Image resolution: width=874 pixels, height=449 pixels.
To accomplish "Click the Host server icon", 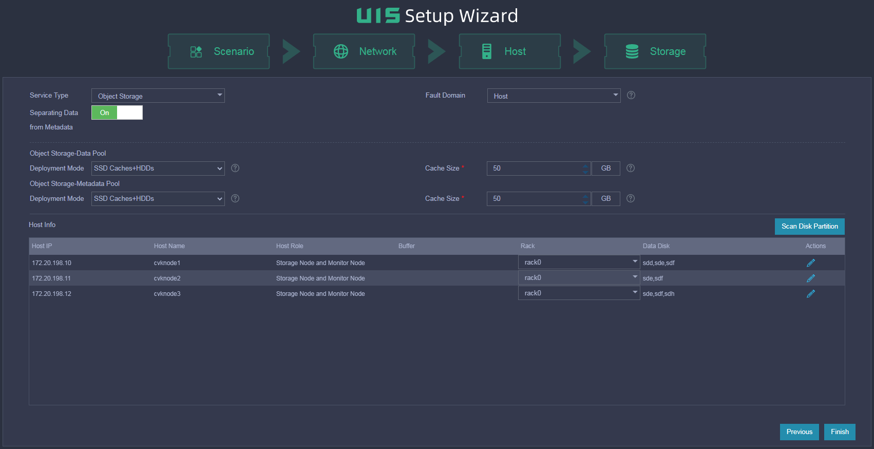I will [x=487, y=51].
